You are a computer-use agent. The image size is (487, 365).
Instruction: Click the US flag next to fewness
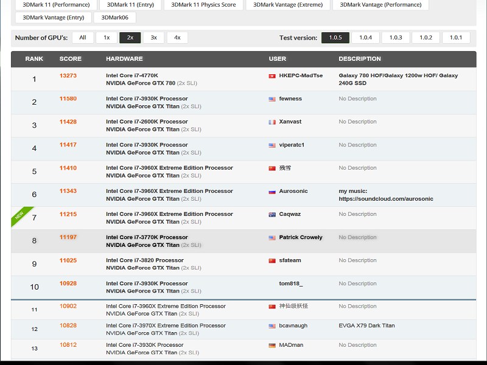272,99
